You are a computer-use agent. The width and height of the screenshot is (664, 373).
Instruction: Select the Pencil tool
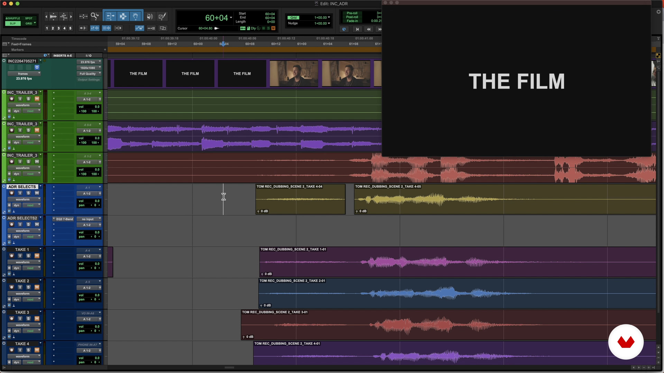tap(162, 16)
